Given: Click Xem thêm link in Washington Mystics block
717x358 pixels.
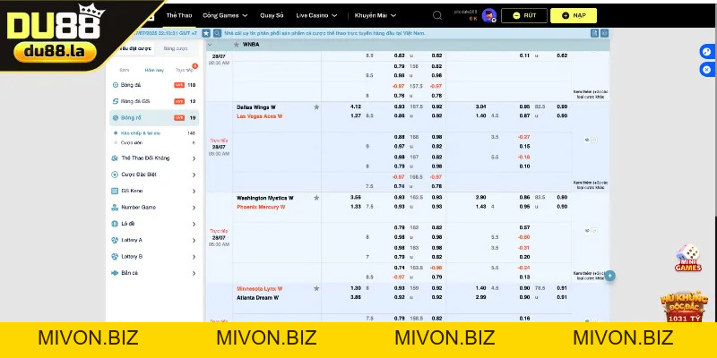Looking at the screenshot, I should [x=589, y=276].
